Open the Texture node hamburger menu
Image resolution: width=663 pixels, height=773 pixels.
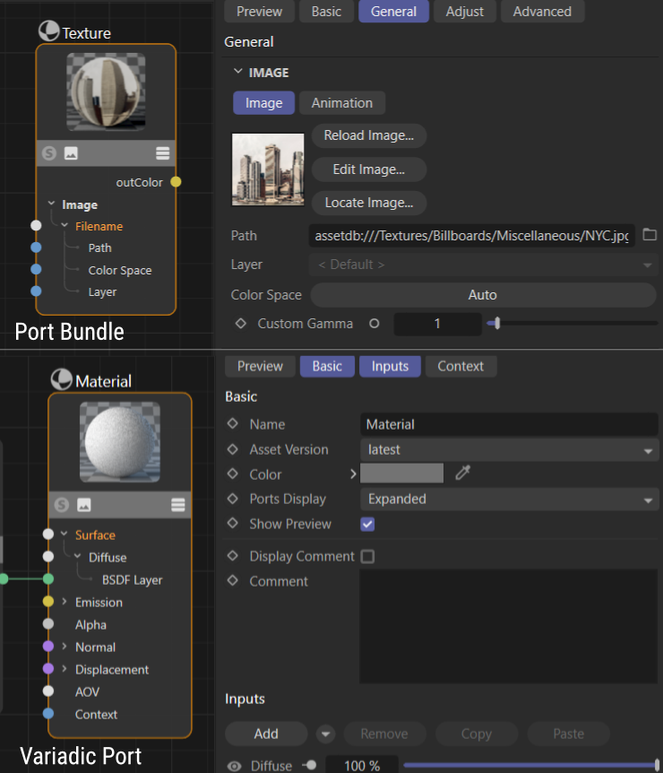pyautogui.click(x=162, y=153)
